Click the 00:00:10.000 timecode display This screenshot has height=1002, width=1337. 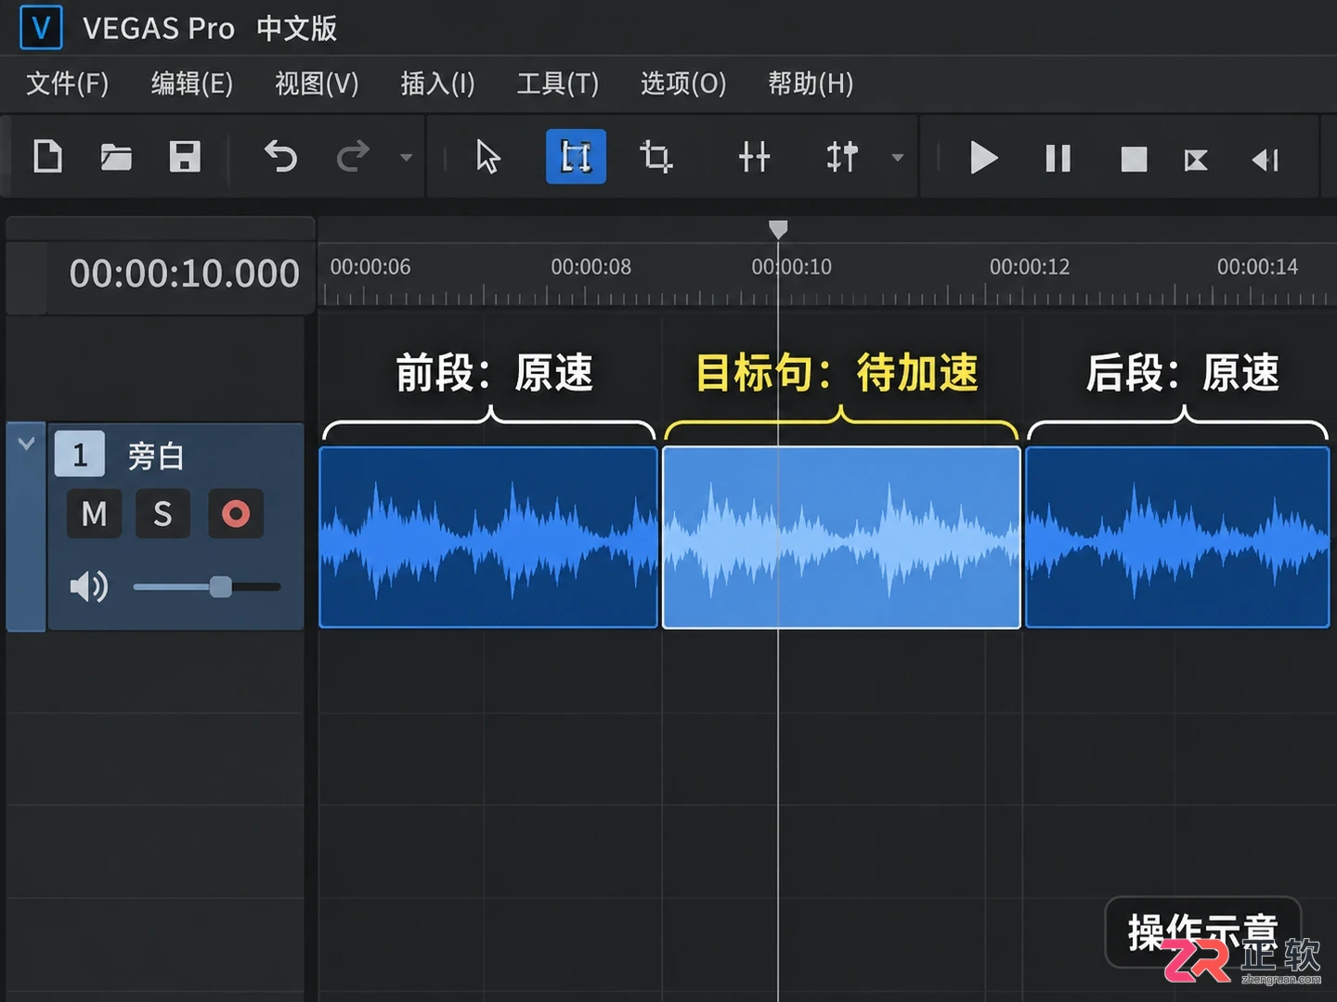coord(184,274)
